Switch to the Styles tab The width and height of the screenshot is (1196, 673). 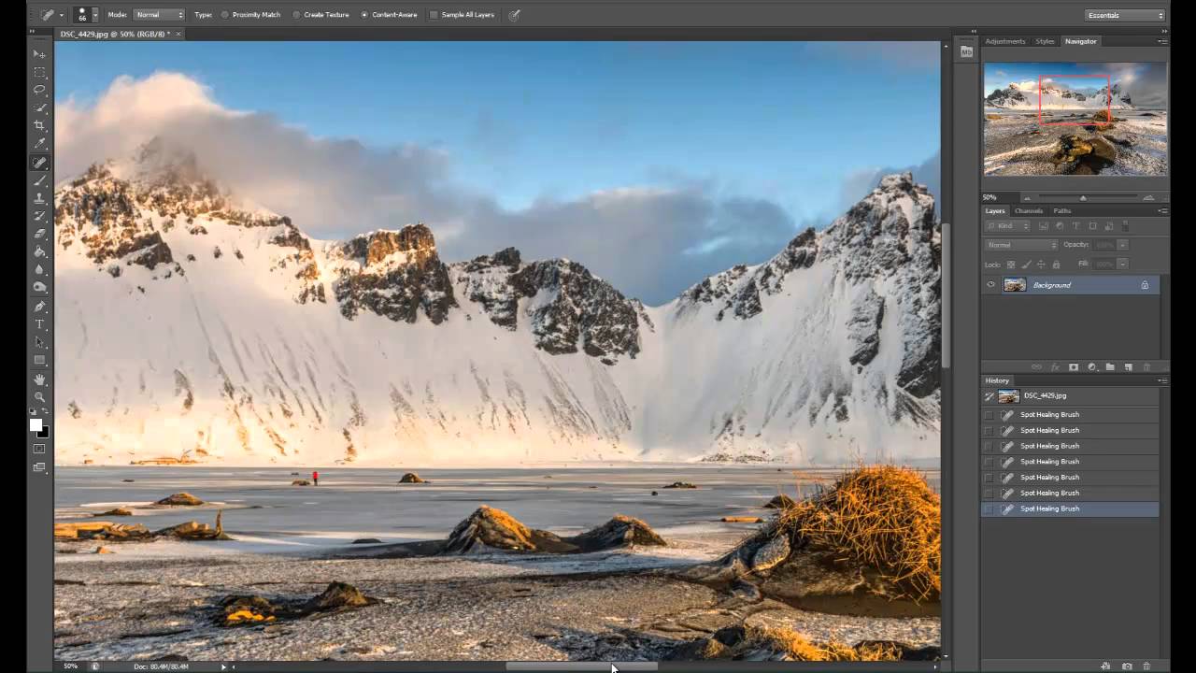pyautogui.click(x=1045, y=41)
